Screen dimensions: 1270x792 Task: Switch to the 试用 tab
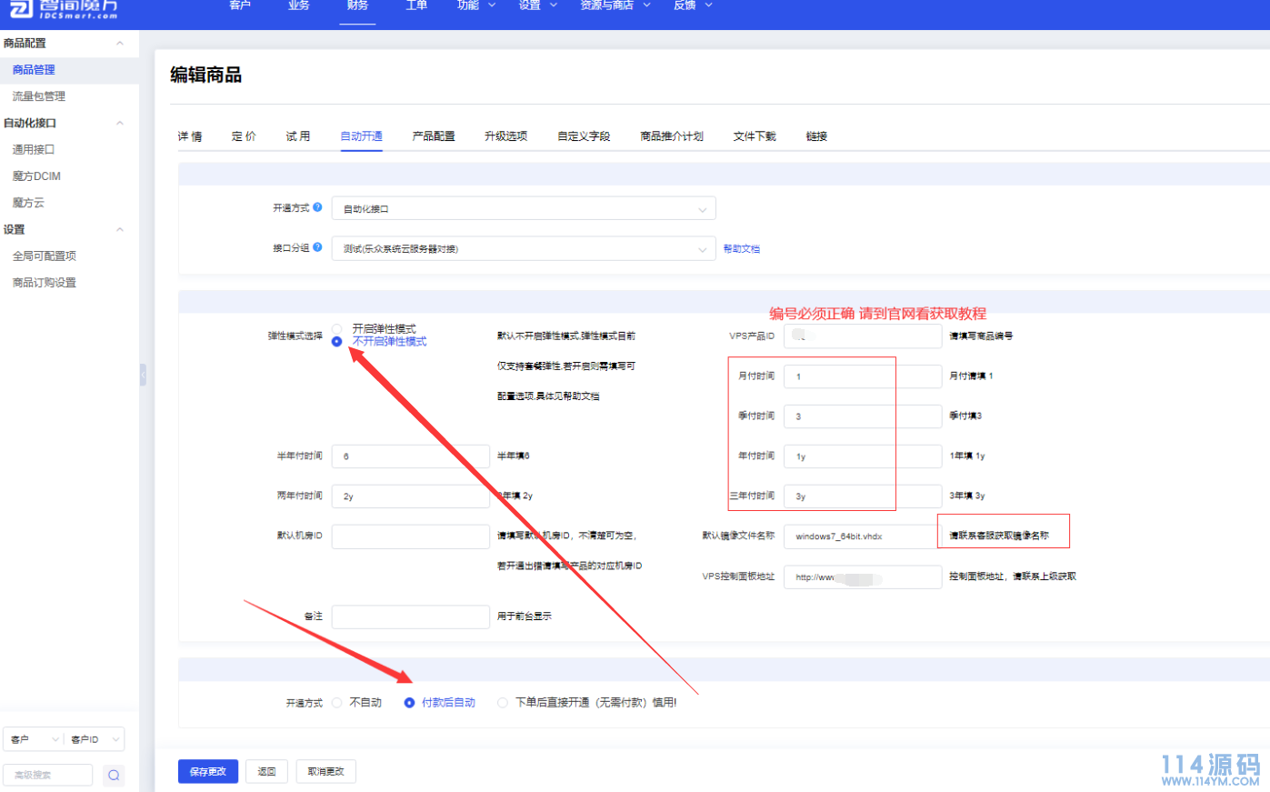[298, 136]
